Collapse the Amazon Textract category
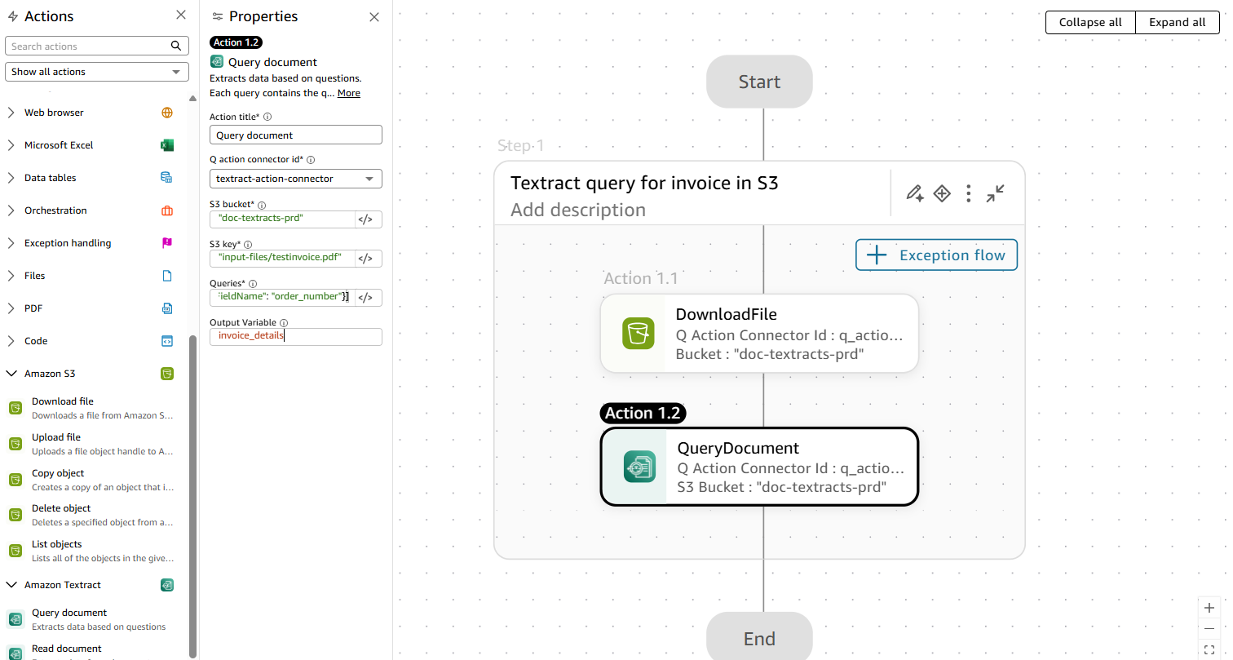This screenshot has height=660, width=1233. (x=11, y=585)
